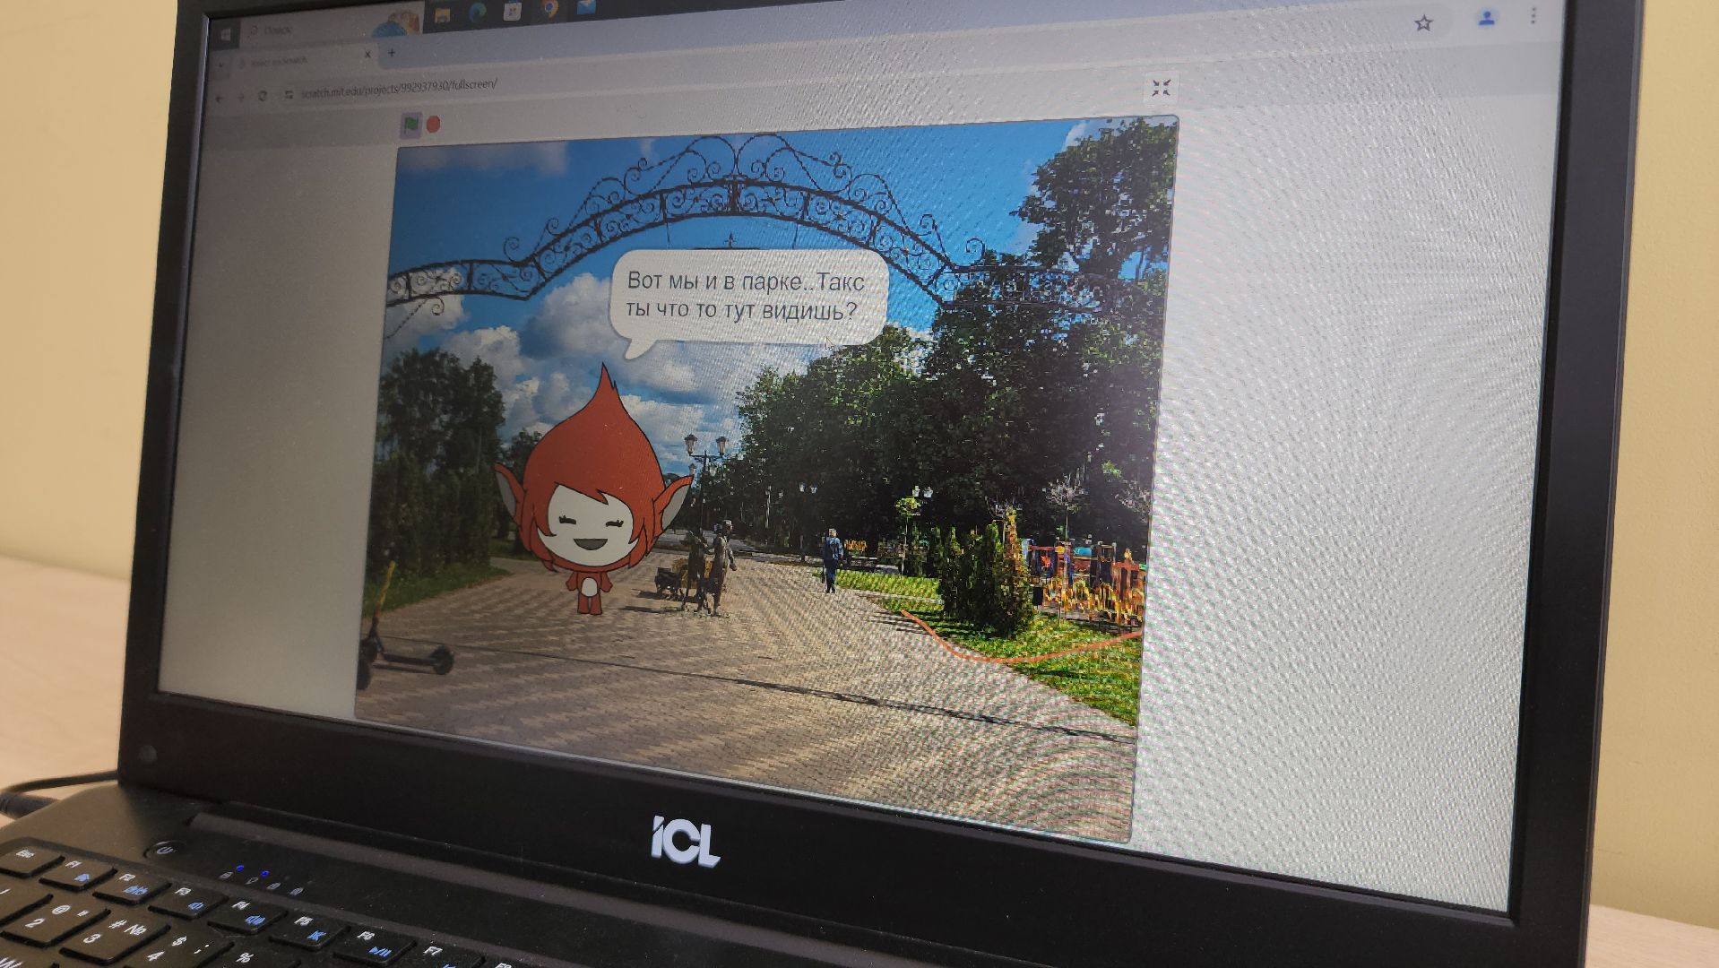
Task: Expand the tab search chevron
Action: click(220, 65)
